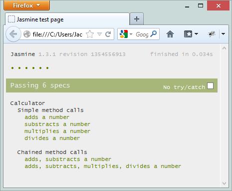The height and width of the screenshot is (191, 232).
Task: Bookmark this page with the star icon
Action: (90, 34)
